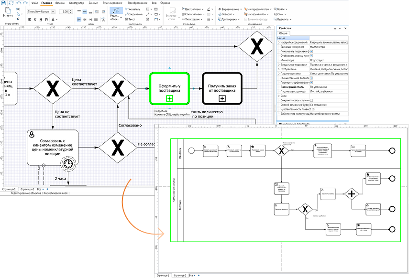This screenshot has height=278, width=409.
Task: Apply italic К formatting
Action: (35, 19)
